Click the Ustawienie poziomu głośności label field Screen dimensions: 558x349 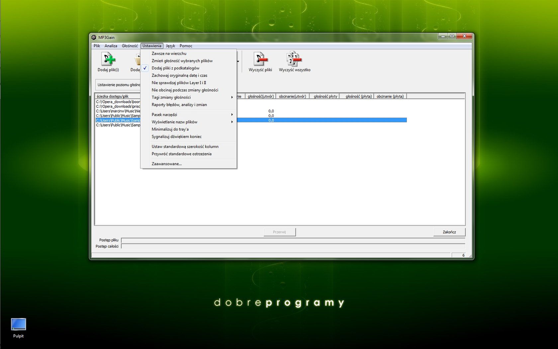[x=118, y=85]
